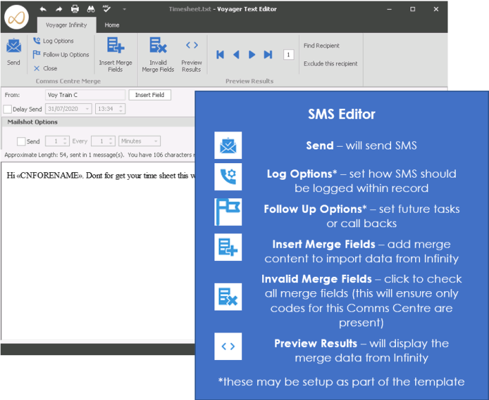This screenshot has width=489, height=400.
Task: Jump to first preview record
Action: tap(221, 54)
